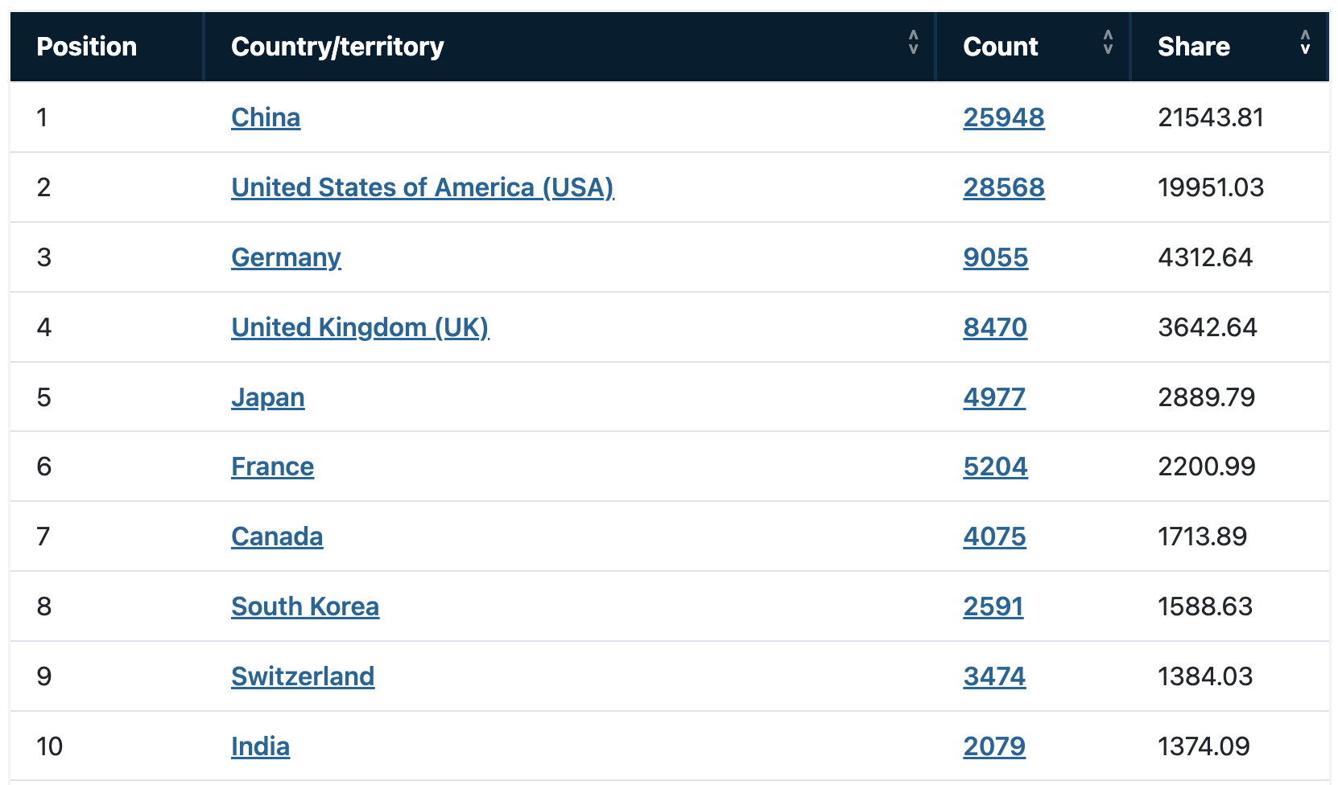Sort table by Count column arrows
This screenshot has height=785, width=1338.
(1108, 42)
